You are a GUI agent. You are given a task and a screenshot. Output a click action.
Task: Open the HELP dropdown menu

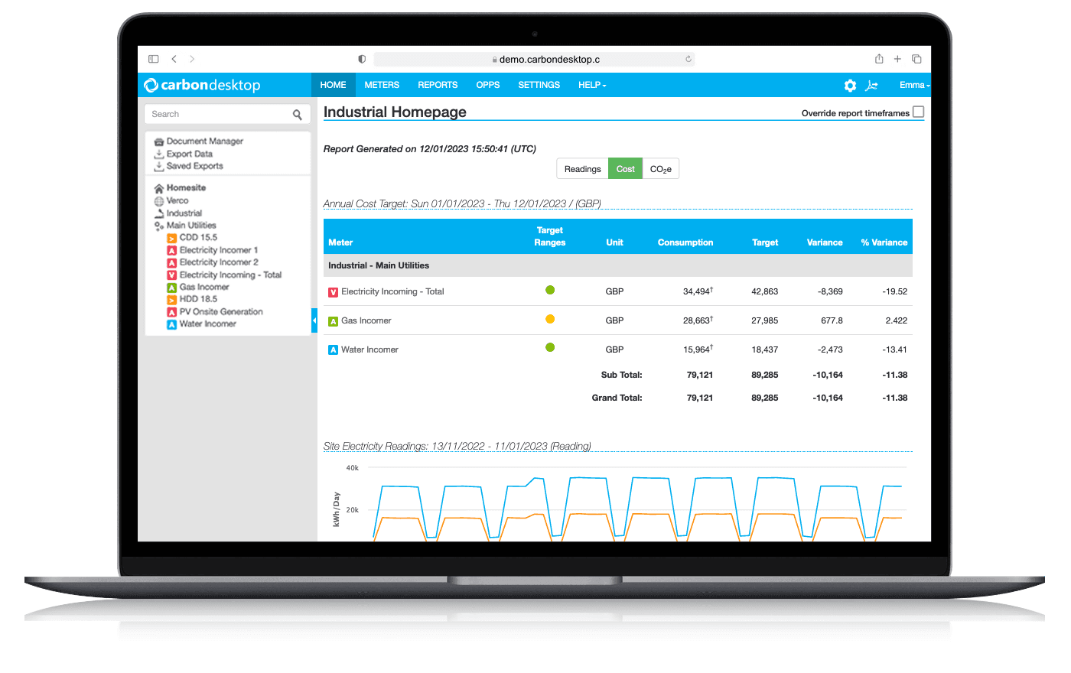pos(592,85)
